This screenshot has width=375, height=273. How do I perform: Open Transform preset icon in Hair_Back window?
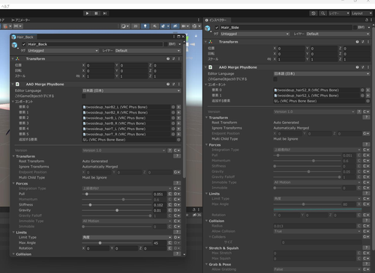click(x=173, y=59)
